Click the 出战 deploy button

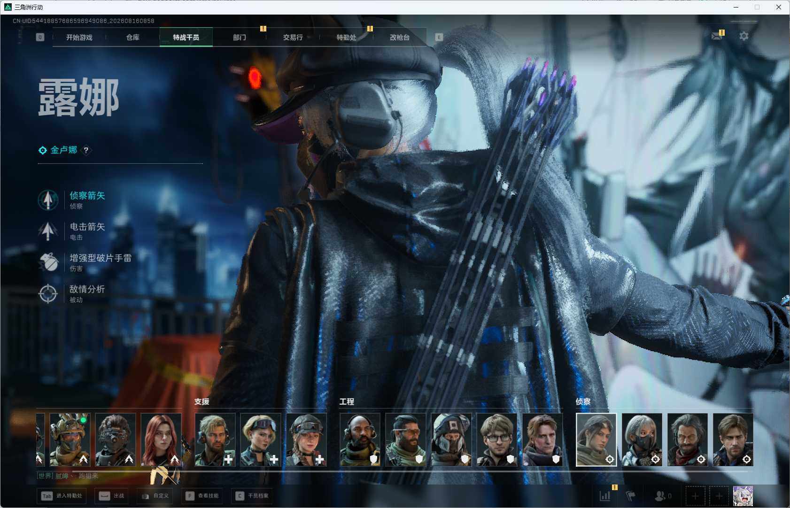pos(112,496)
